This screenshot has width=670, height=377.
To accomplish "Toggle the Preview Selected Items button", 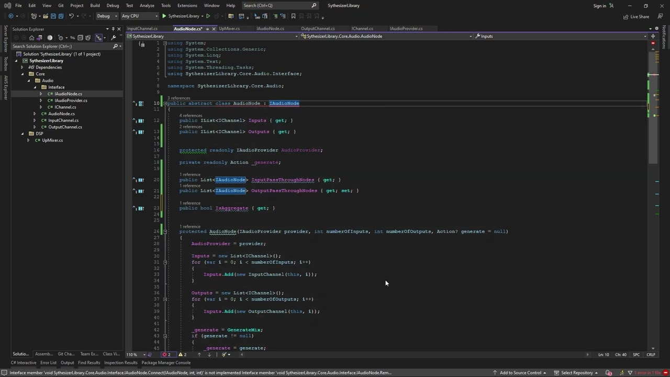I will 99,38.
